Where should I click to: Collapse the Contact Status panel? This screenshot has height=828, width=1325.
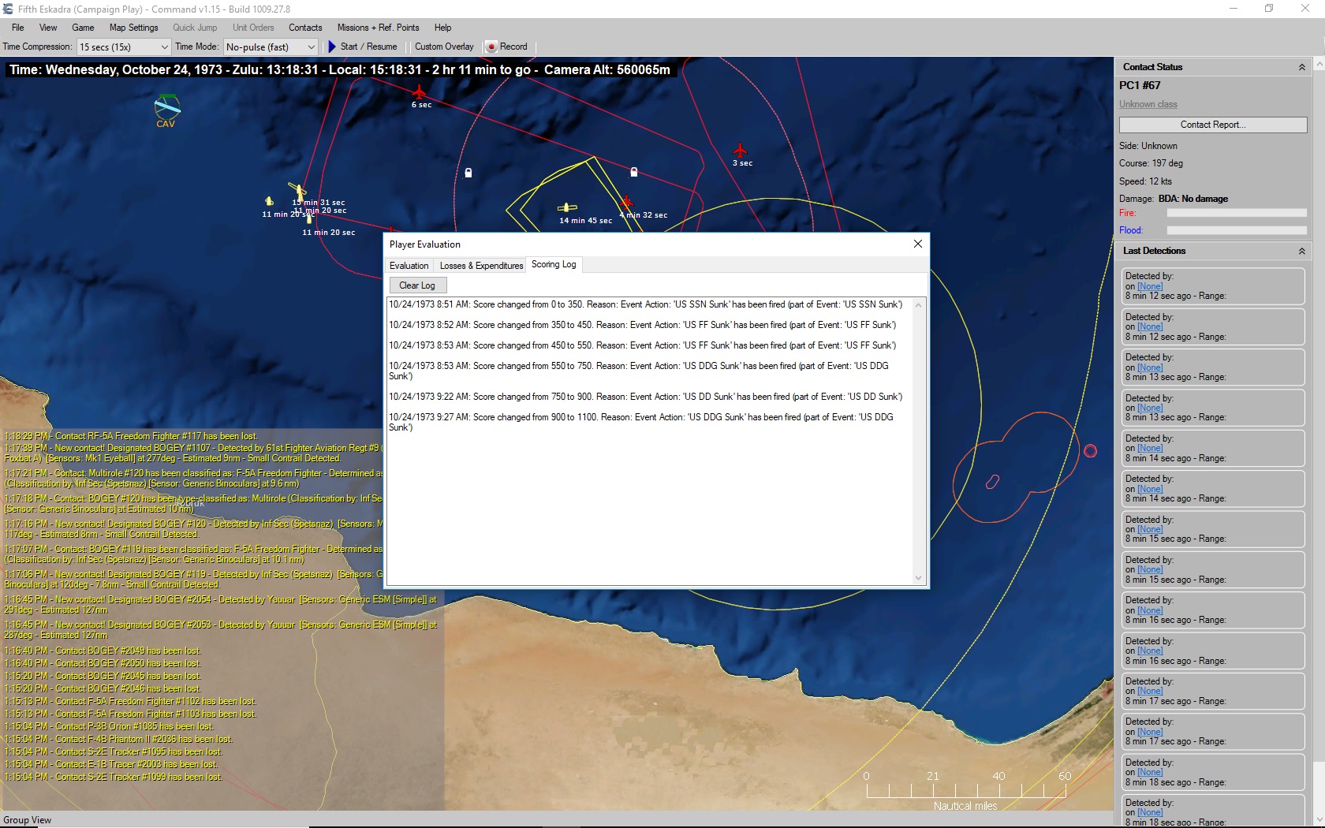pos(1301,68)
